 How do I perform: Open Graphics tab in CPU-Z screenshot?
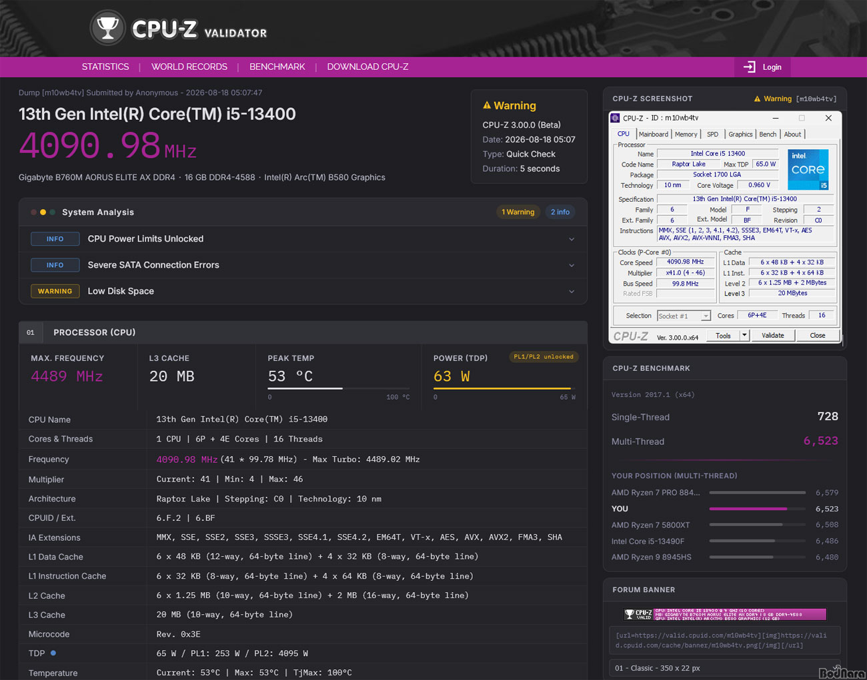(740, 134)
